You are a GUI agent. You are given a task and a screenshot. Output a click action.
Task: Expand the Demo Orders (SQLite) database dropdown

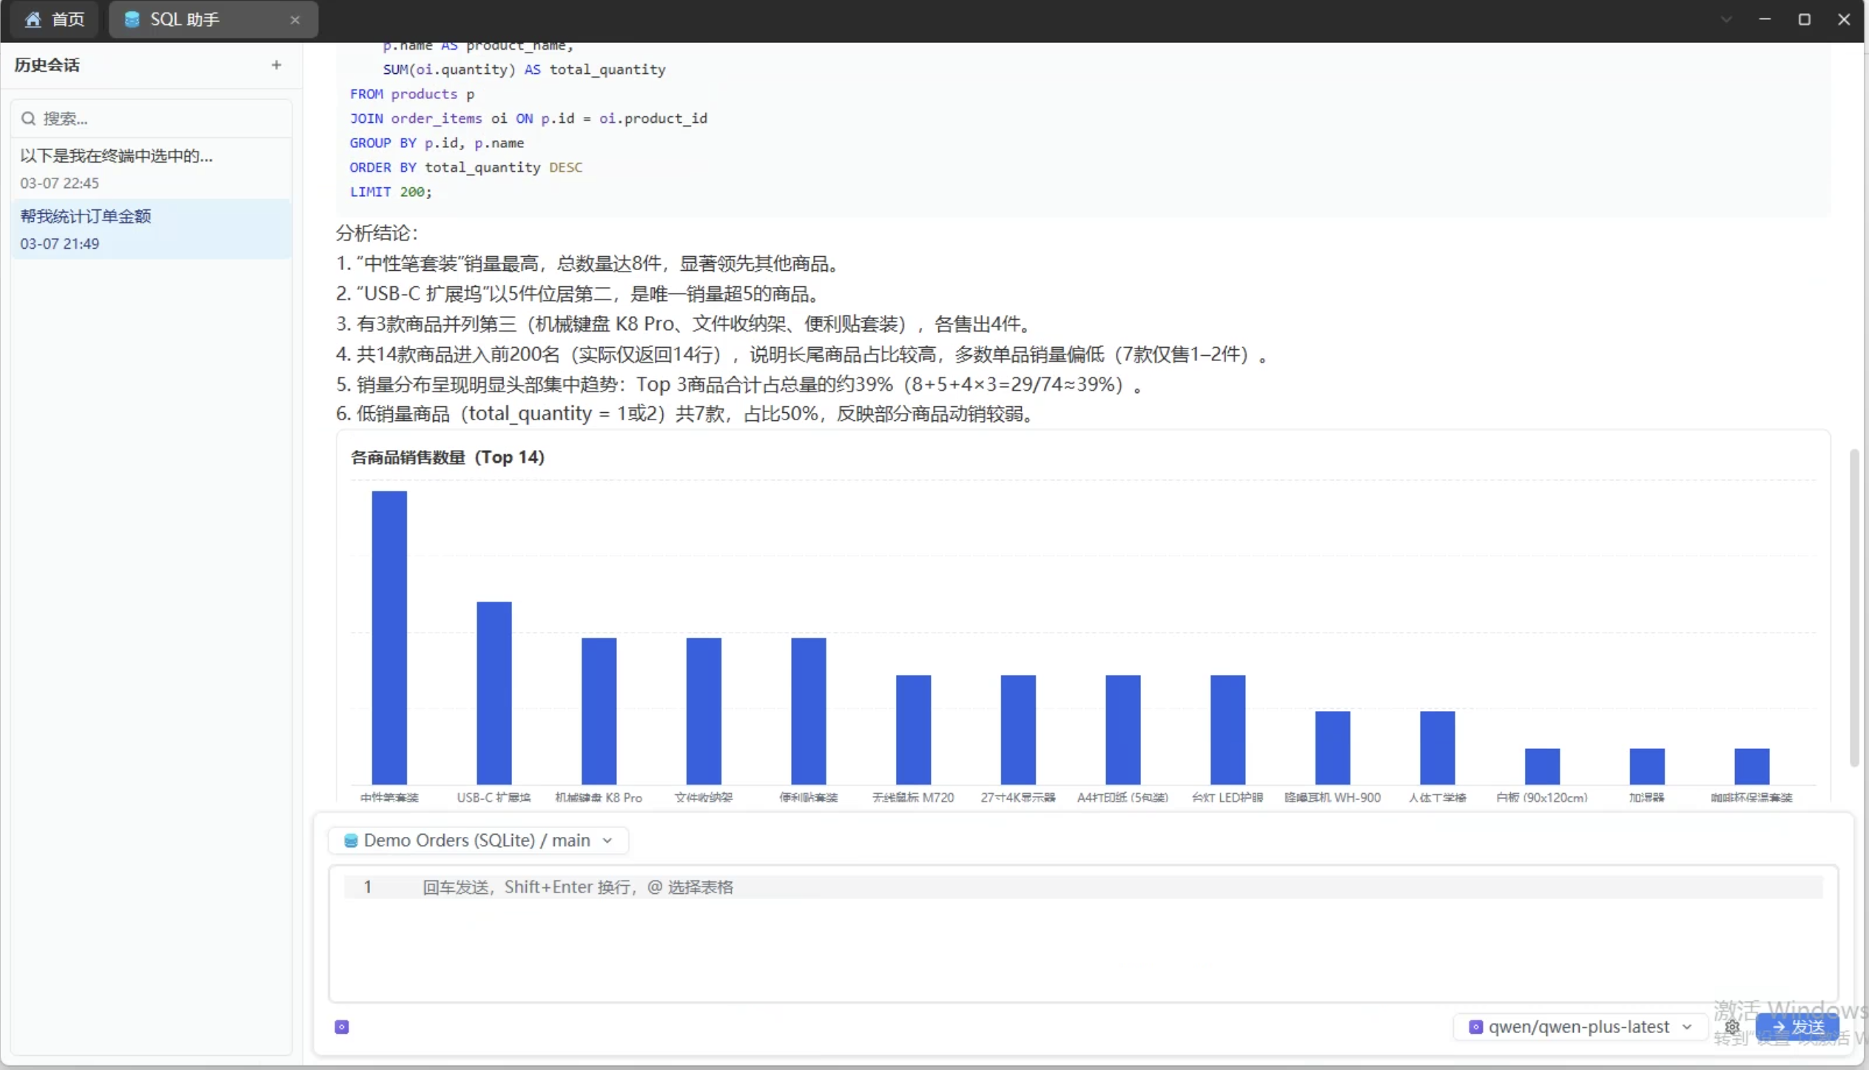click(x=607, y=841)
